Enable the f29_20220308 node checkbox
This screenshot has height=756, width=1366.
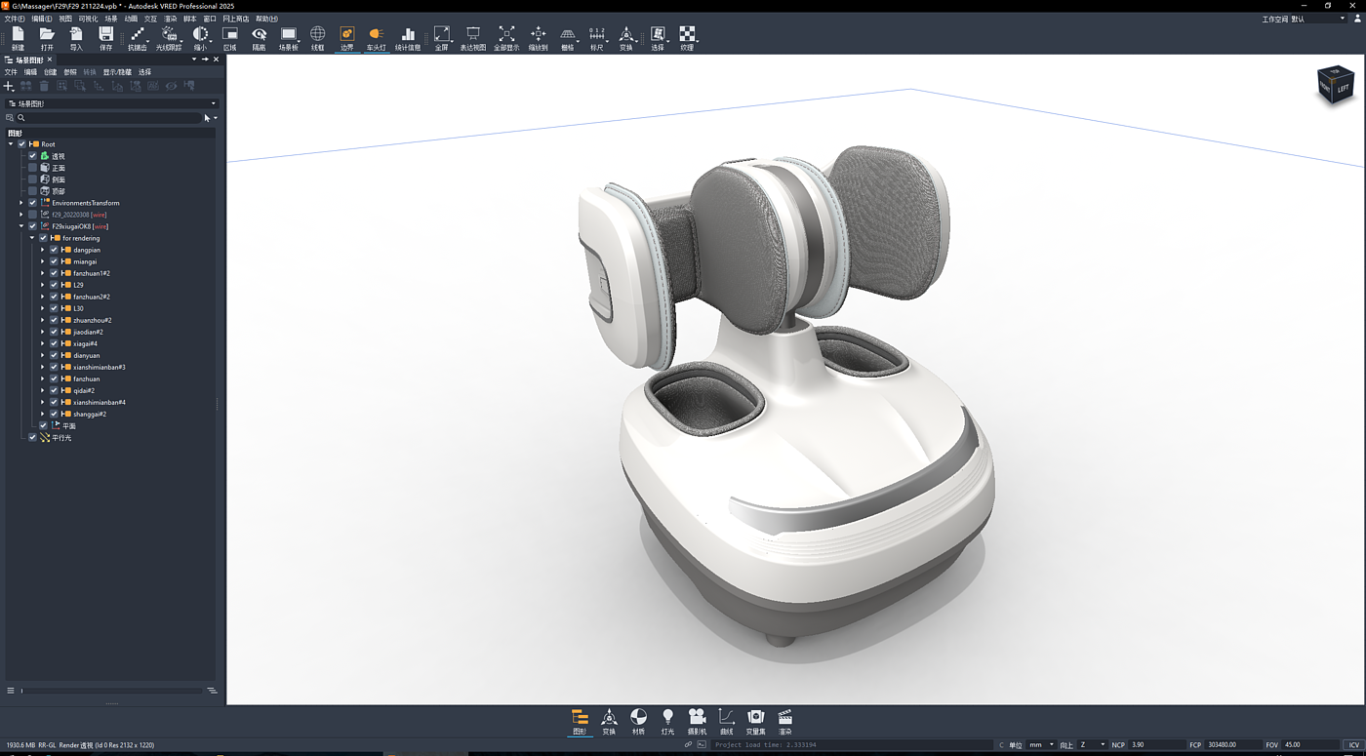pos(32,215)
